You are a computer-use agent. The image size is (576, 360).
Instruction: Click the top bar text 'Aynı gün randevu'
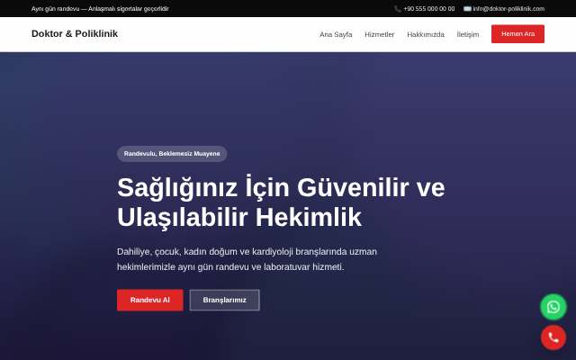[55, 9]
